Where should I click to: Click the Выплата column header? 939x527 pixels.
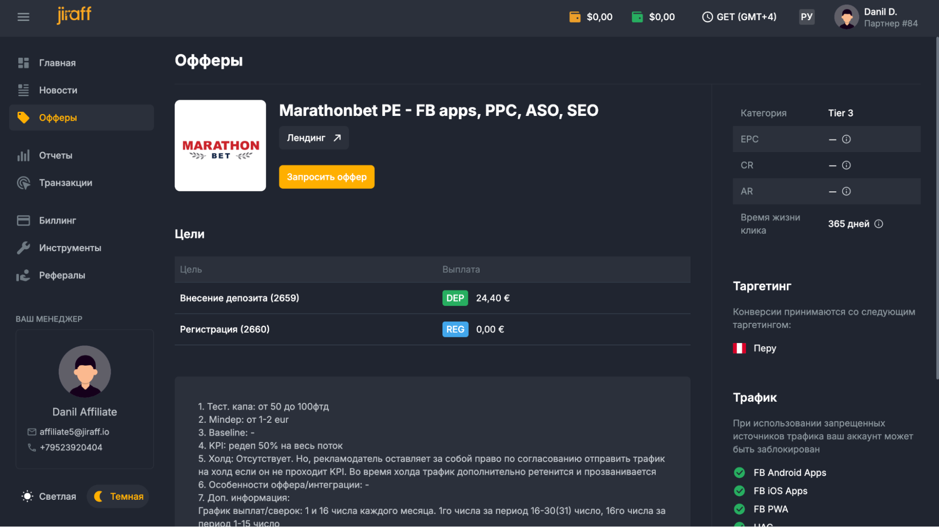461,269
